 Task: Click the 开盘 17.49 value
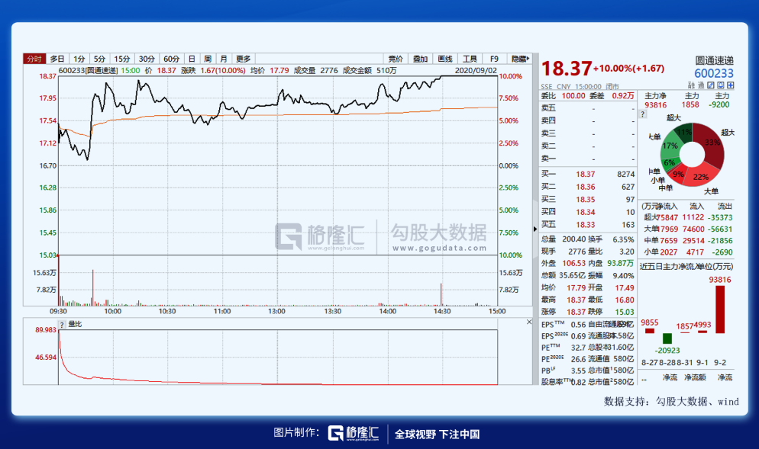coord(625,287)
